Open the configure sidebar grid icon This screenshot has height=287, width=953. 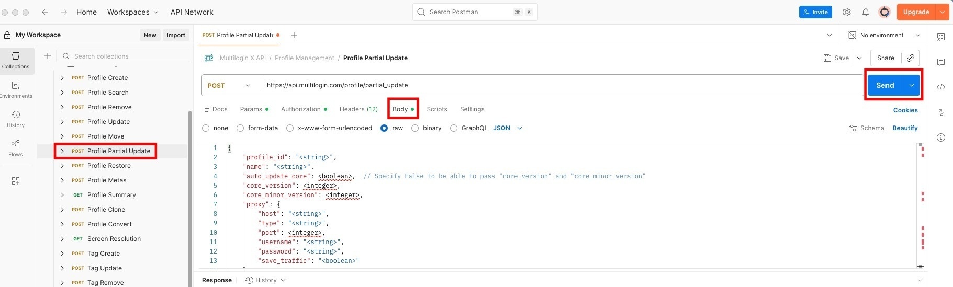(x=16, y=181)
